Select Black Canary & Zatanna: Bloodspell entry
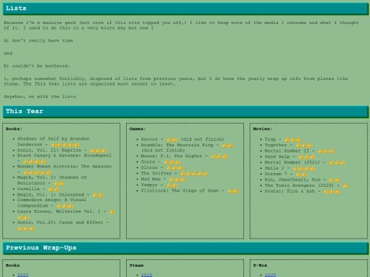 [x=64, y=158]
